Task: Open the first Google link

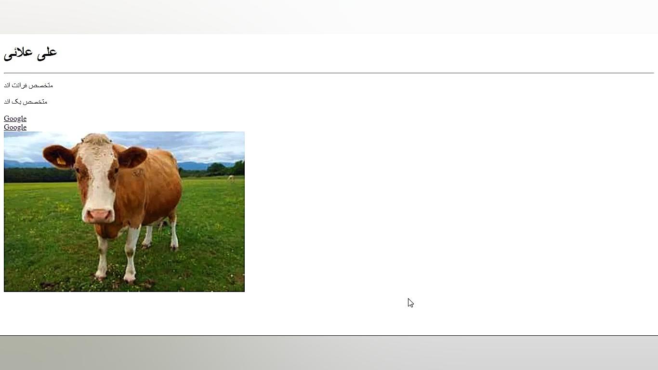Action: tap(15, 119)
